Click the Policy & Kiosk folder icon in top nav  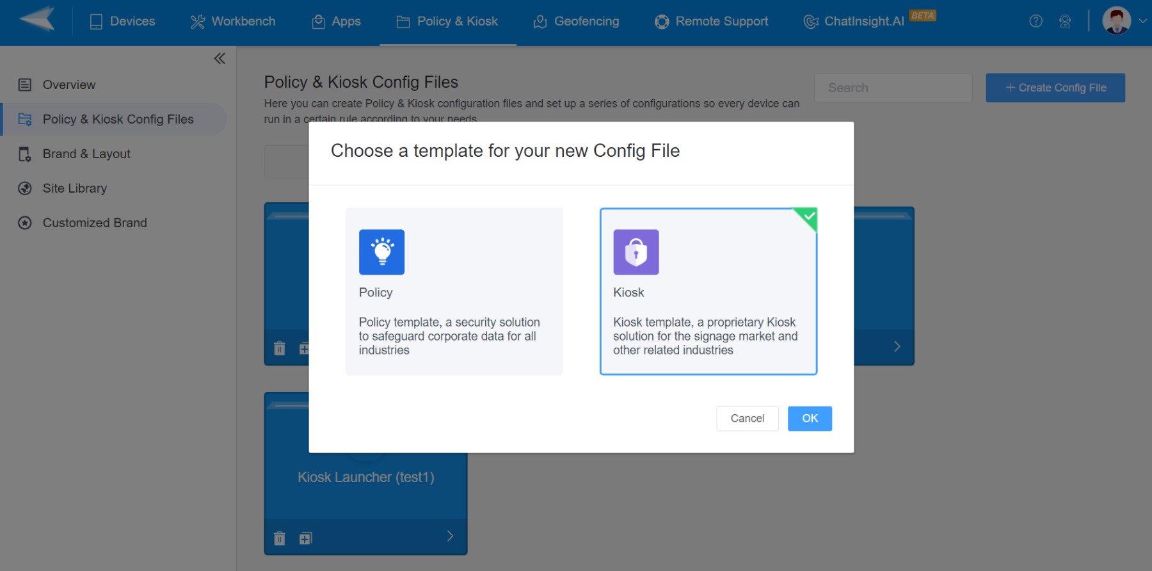pyautogui.click(x=403, y=22)
